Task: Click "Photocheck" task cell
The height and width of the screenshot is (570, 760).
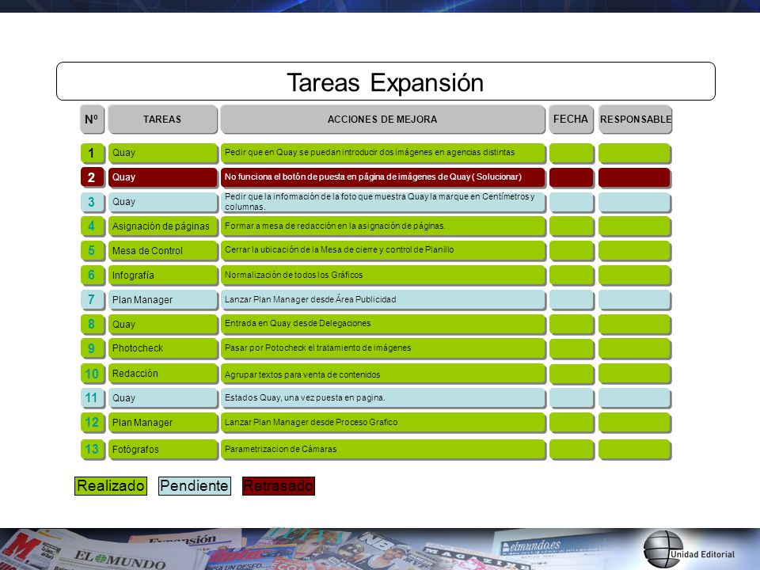Action: [x=163, y=349]
